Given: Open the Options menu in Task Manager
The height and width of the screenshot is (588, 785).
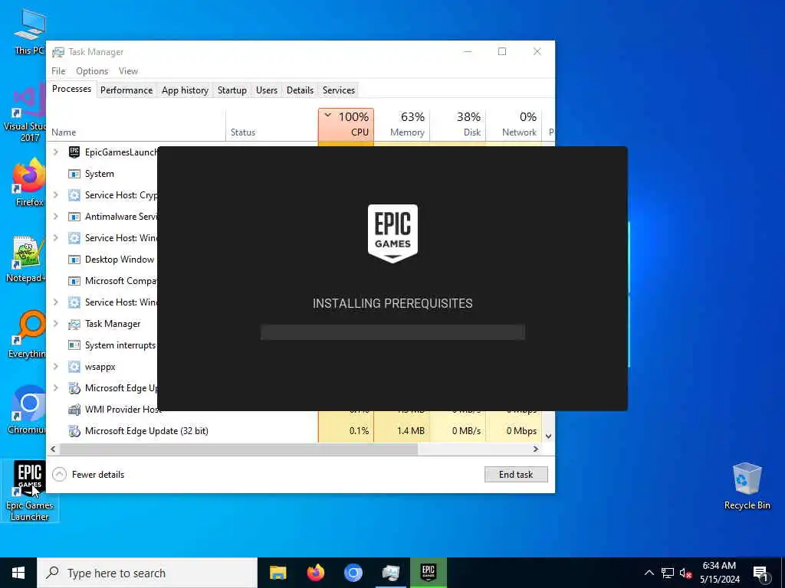Looking at the screenshot, I should (x=92, y=71).
